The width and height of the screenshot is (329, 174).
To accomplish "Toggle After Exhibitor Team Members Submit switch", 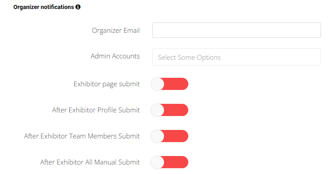I will pos(169,136).
